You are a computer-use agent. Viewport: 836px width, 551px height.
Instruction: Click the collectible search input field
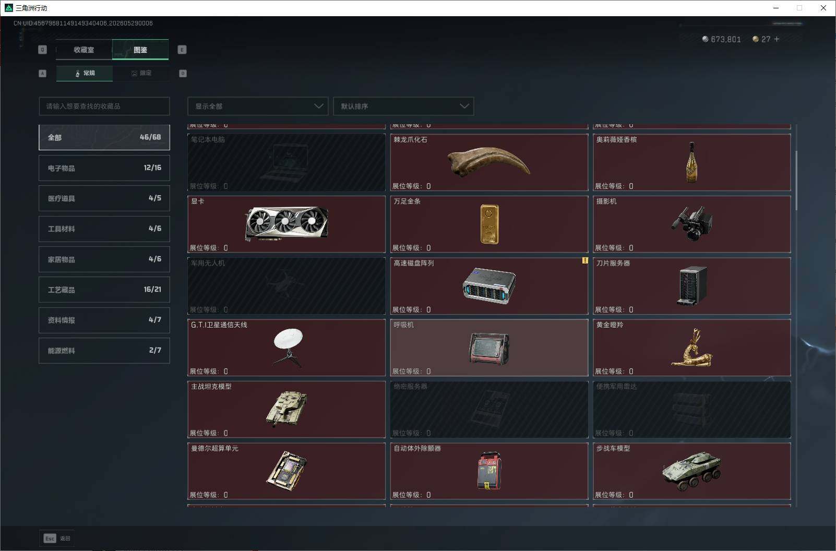(x=104, y=106)
